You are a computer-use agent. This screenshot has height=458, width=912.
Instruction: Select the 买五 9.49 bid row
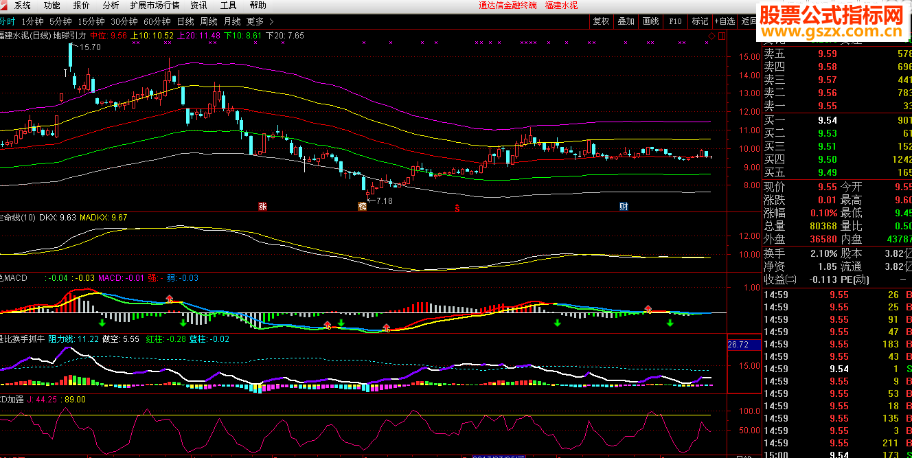pyautogui.click(x=838, y=173)
